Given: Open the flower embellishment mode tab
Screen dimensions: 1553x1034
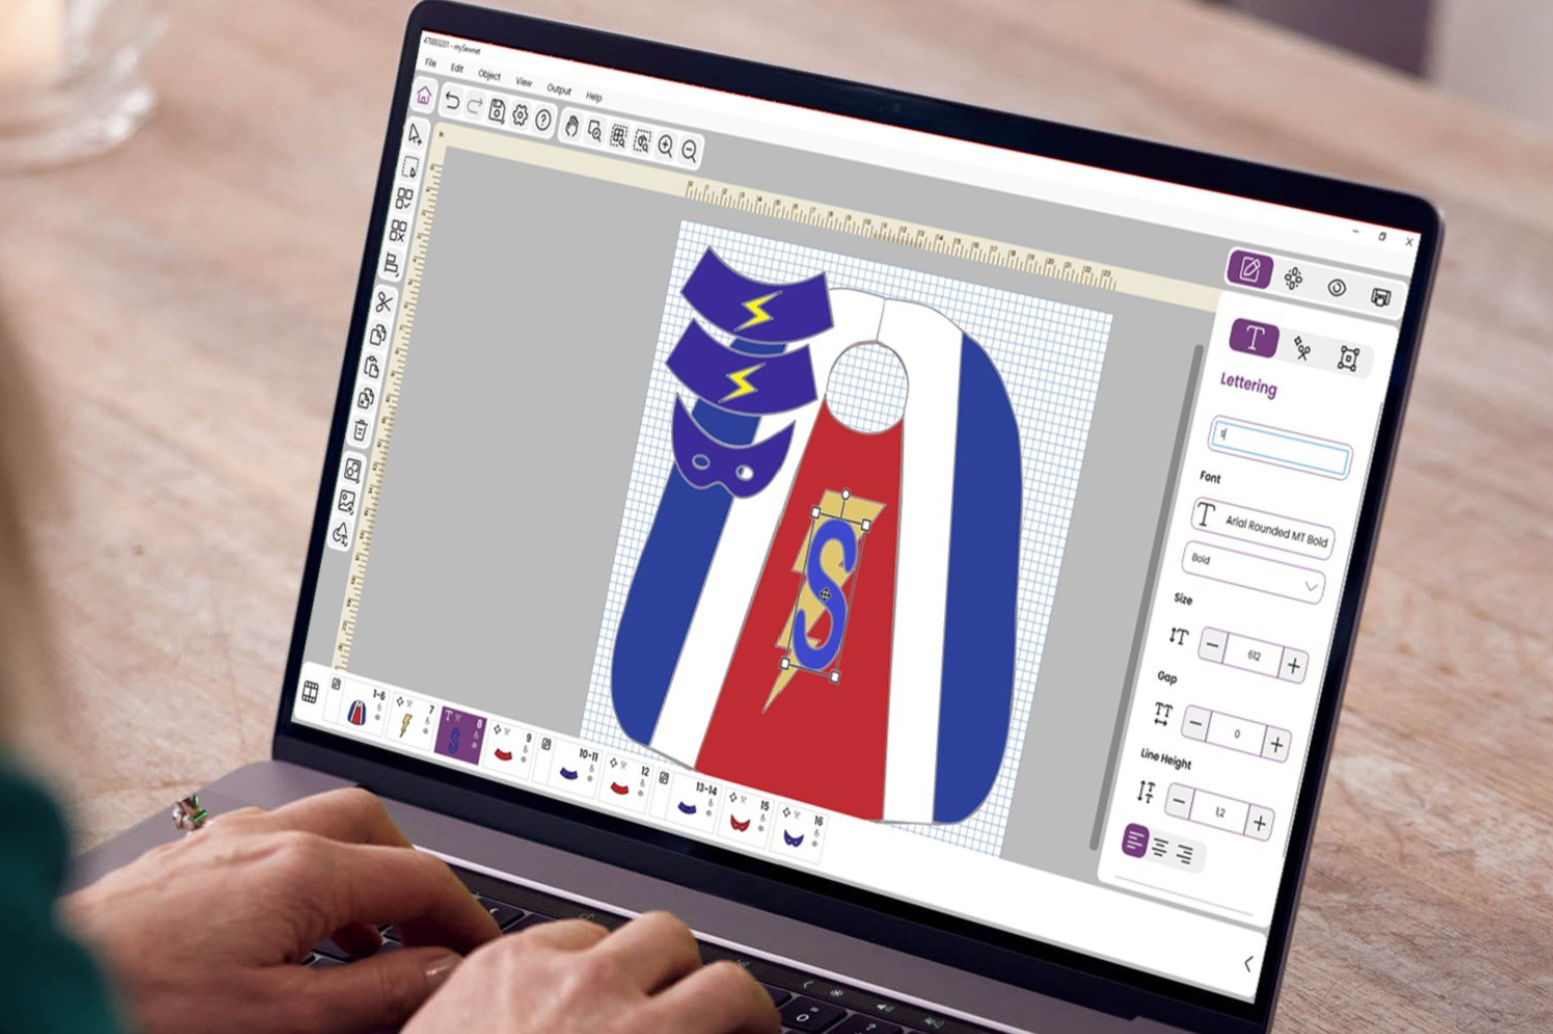Looking at the screenshot, I should click(x=1294, y=279).
